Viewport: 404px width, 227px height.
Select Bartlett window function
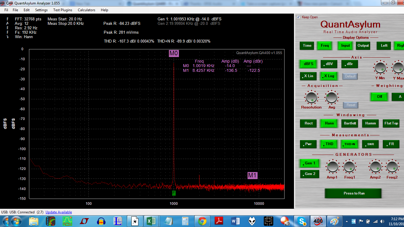pos(350,123)
